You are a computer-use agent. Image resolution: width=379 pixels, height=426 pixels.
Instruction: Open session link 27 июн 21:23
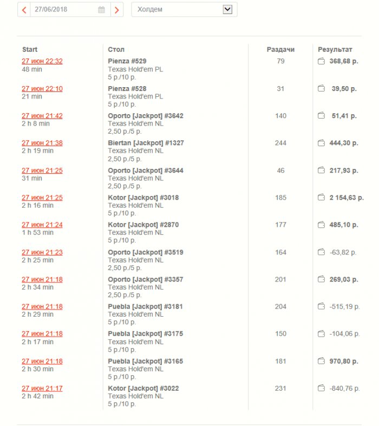click(42, 252)
